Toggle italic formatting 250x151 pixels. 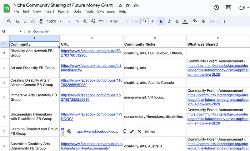[x=169, y=21]
